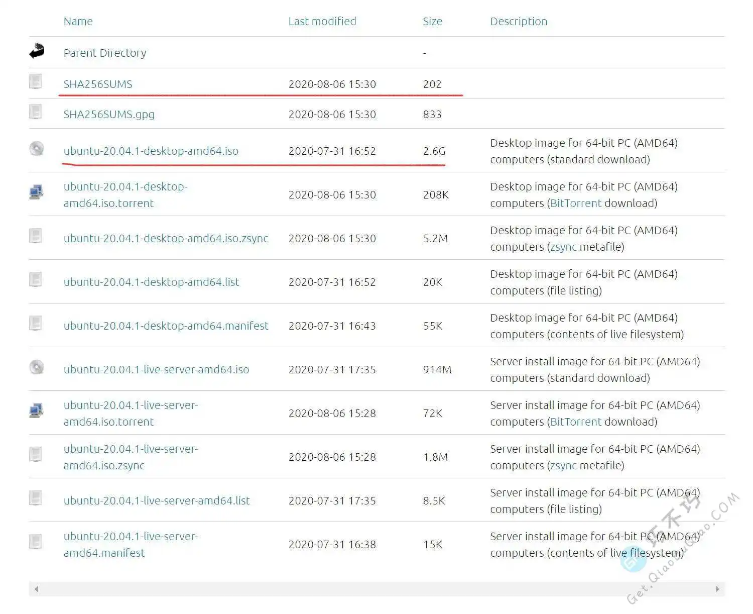
Task: Click the file icon for live-server-amd64.iso.zsync
Action: coord(36,454)
